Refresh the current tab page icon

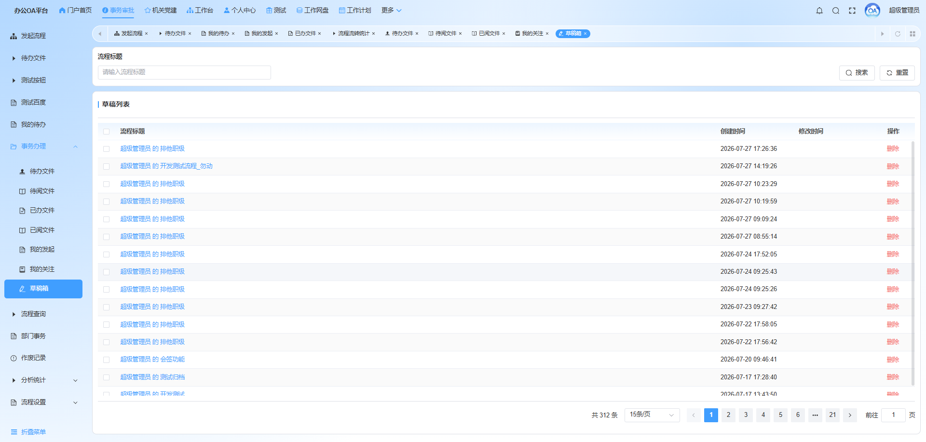[898, 34]
